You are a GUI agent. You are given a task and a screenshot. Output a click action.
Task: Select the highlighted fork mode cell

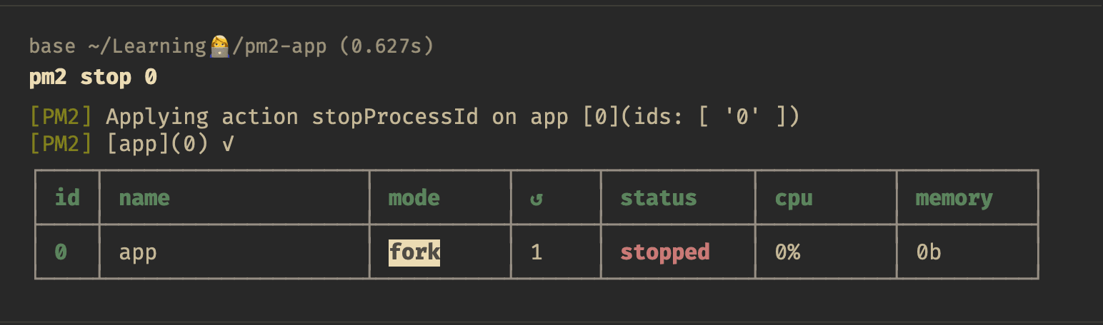pos(414,252)
